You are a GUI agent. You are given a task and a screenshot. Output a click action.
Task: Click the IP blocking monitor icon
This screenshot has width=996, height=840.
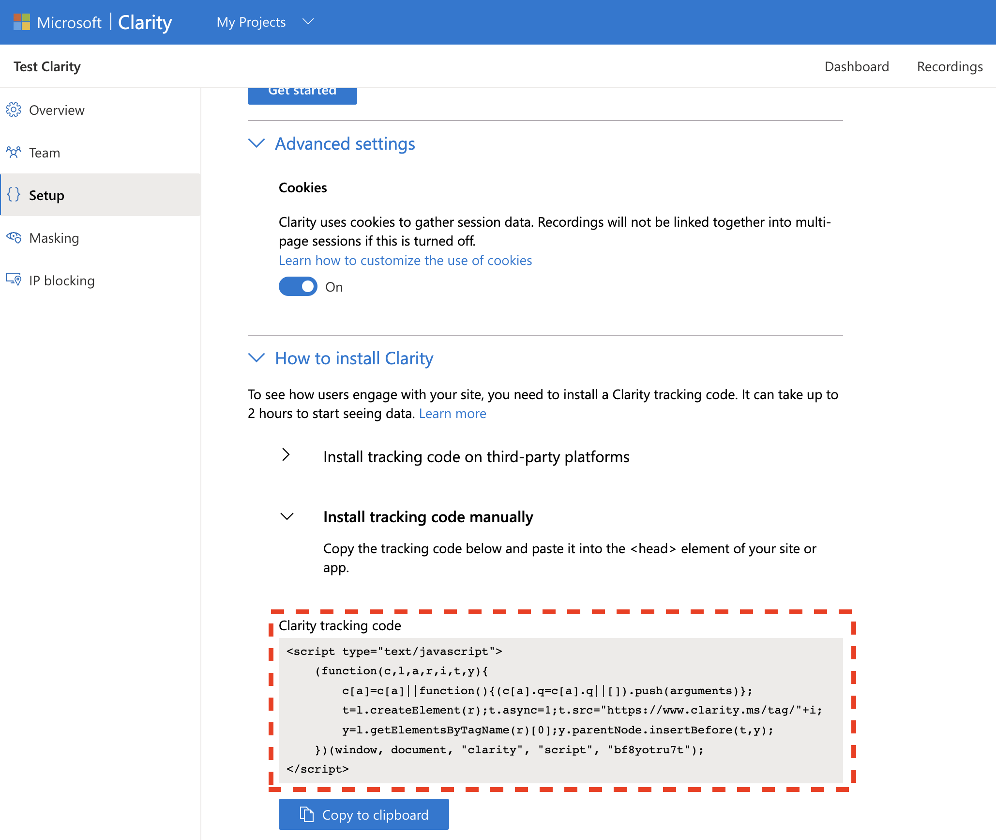pos(14,280)
